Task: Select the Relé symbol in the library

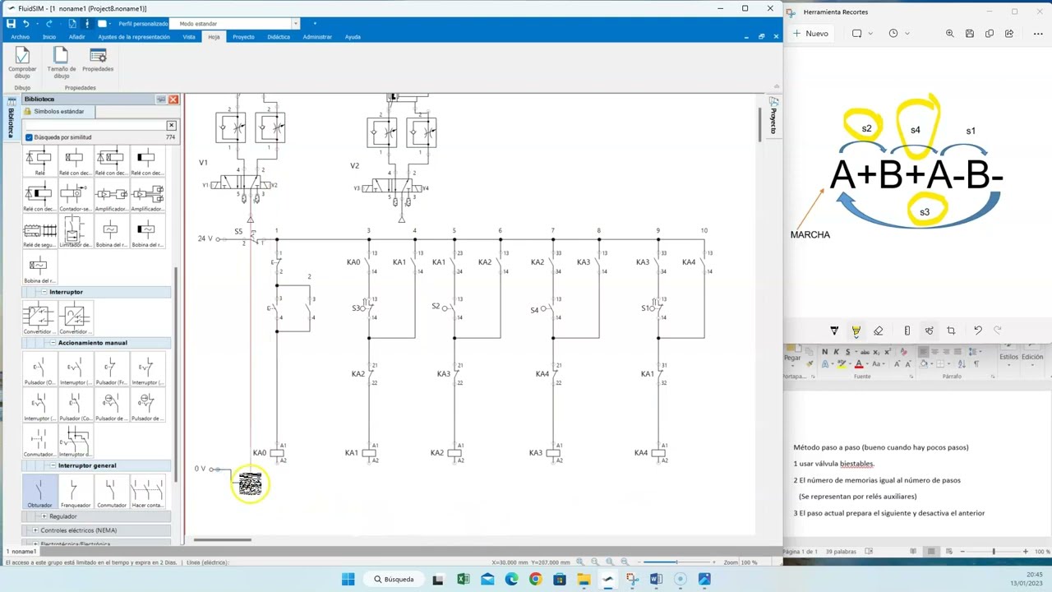Action: (x=39, y=162)
